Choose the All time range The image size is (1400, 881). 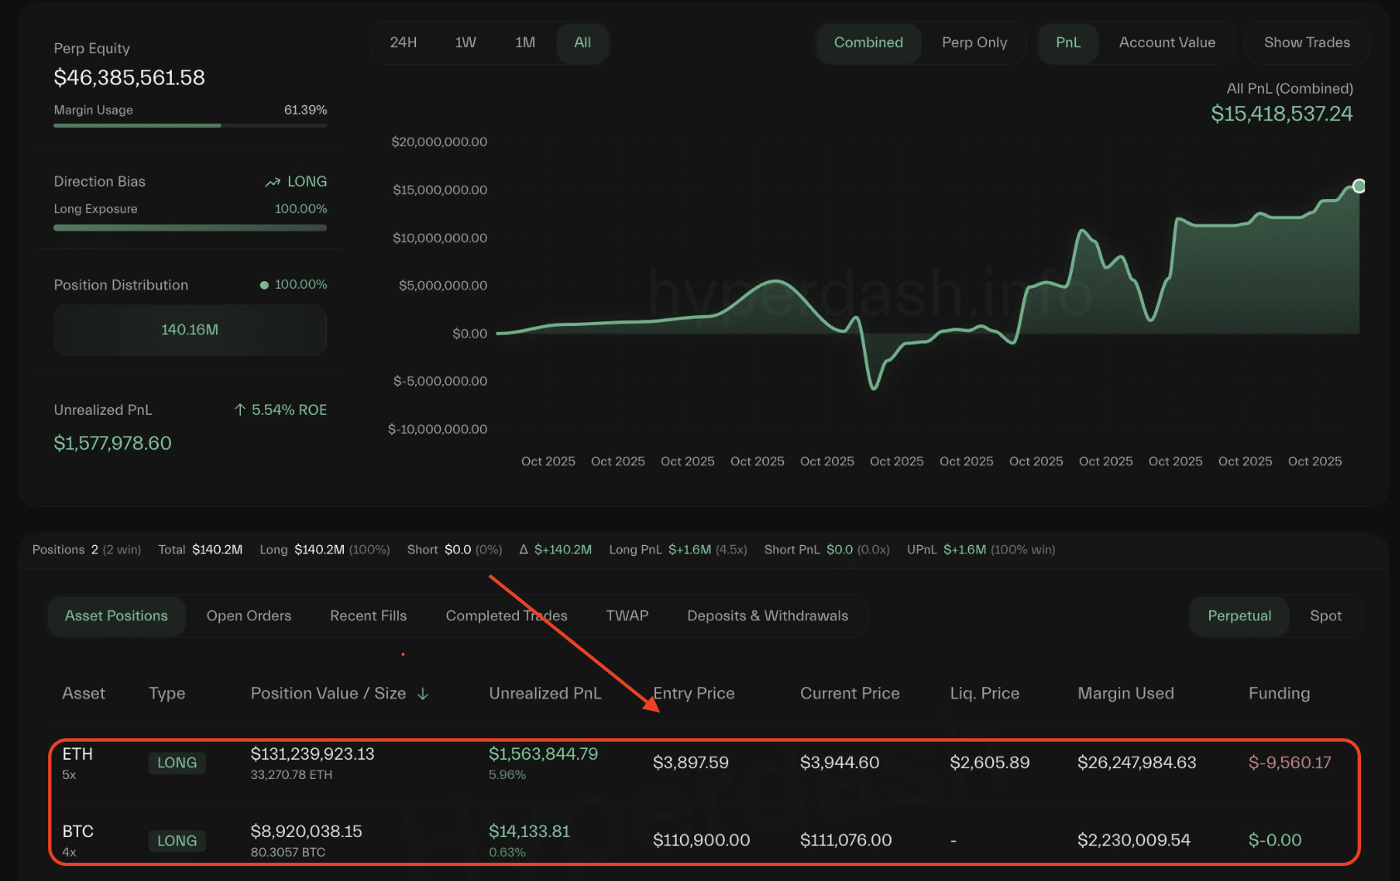[582, 42]
